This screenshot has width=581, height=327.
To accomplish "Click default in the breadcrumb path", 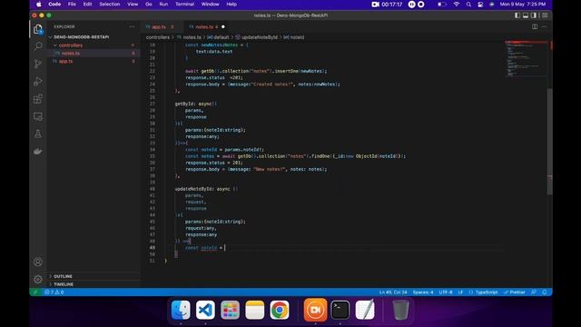I will pos(222,37).
